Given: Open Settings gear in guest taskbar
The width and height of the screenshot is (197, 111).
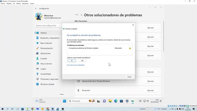Looking at the screenshot, I should 127,101.
